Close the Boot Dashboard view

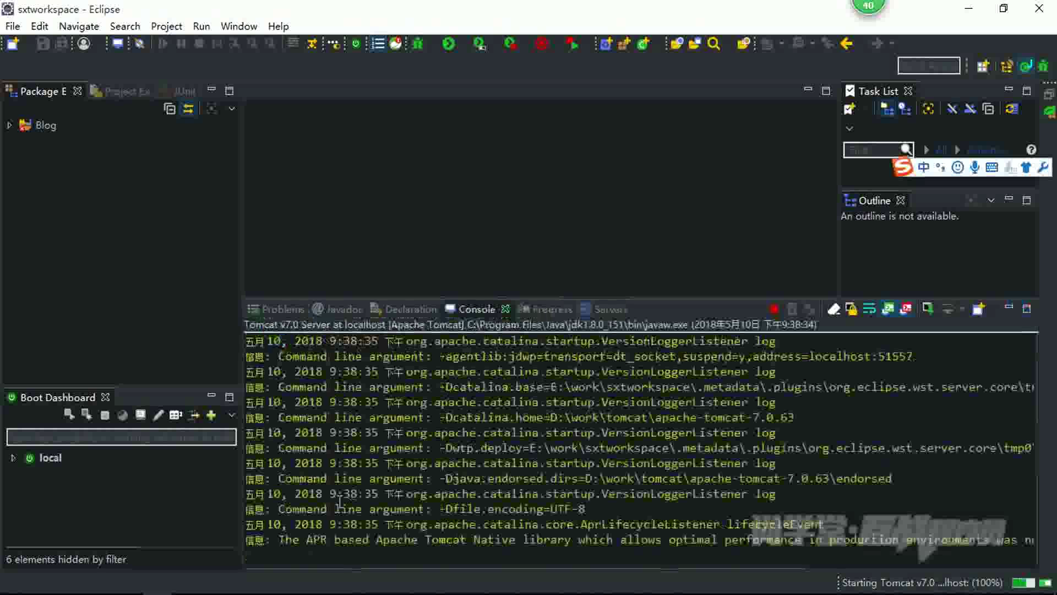pos(105,397)
